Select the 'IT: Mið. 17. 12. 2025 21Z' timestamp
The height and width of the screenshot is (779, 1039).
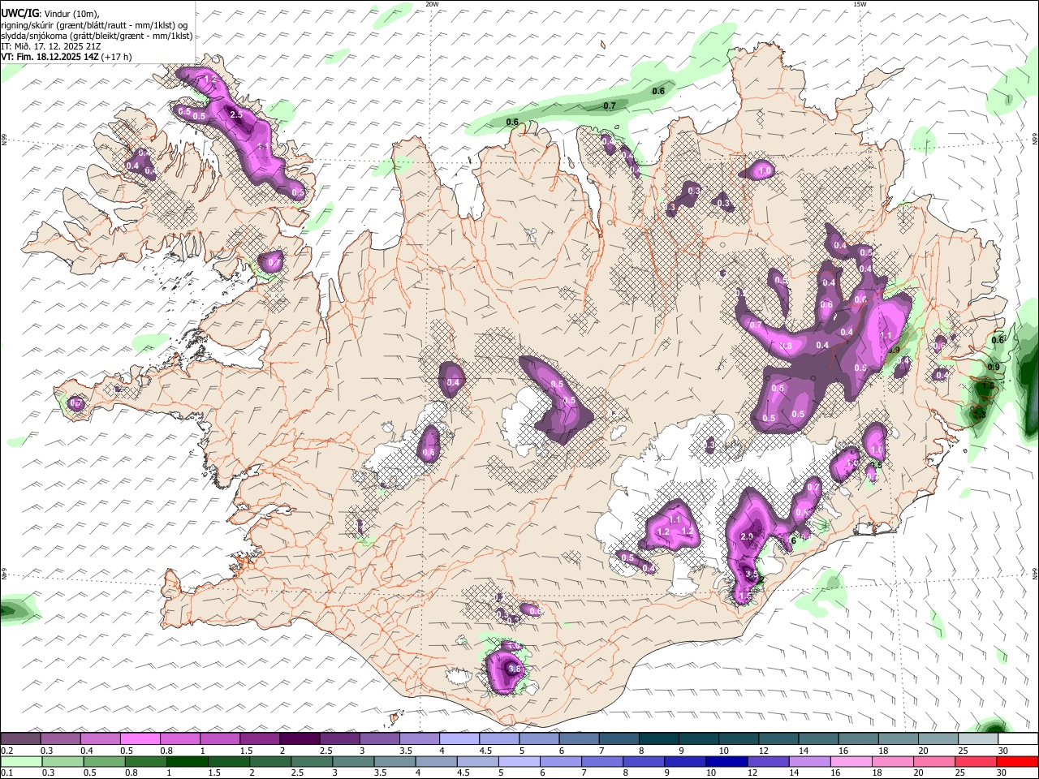tap(50, 46)
